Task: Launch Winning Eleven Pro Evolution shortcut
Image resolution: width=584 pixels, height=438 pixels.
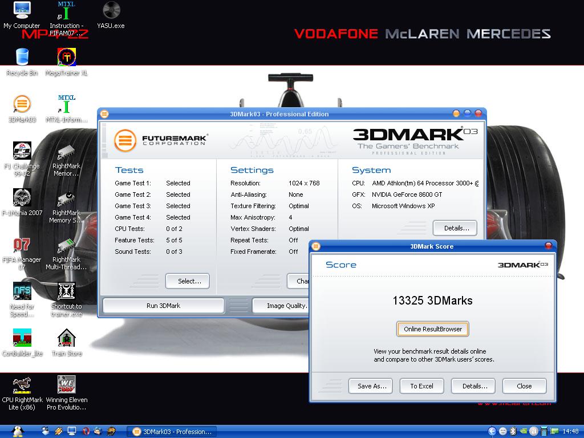Action: pyautogui.click(x=67, y=394)
